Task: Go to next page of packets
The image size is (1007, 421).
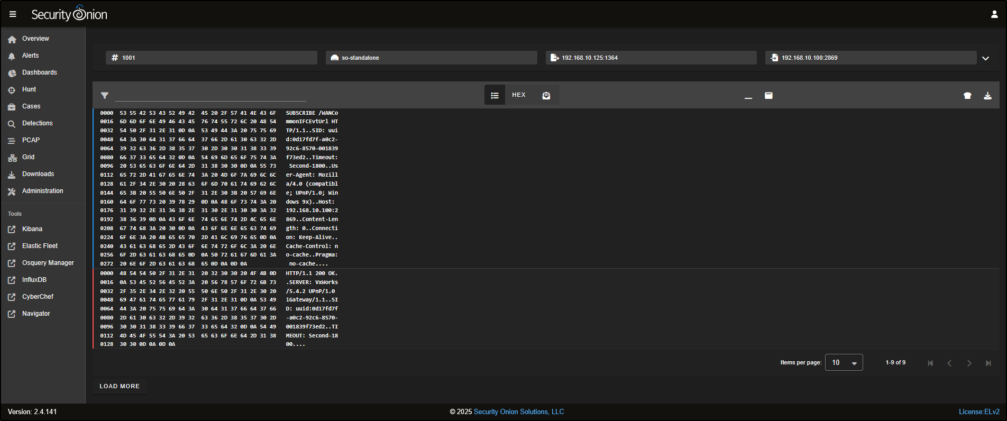Action: [969, 363]
